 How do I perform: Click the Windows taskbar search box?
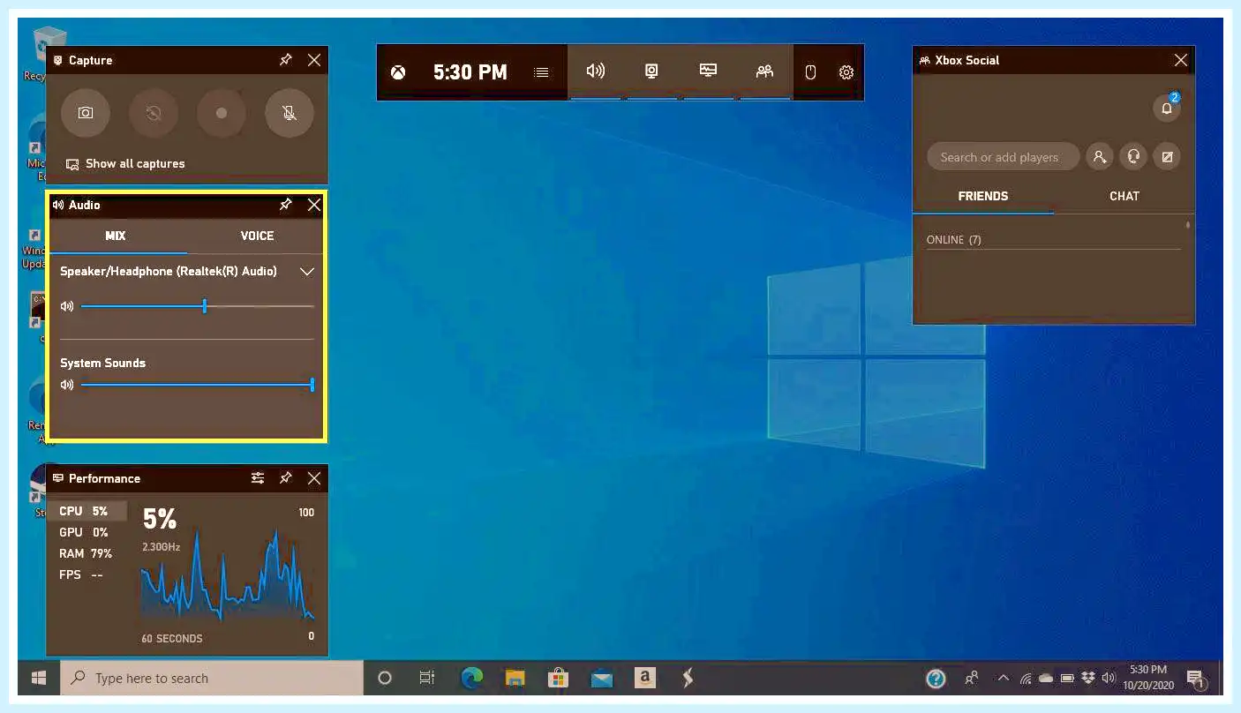point(212,678)
